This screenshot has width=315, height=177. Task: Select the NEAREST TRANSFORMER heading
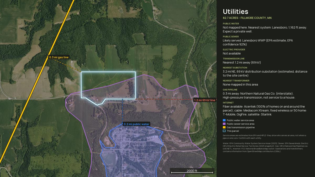tap(236, 81)
